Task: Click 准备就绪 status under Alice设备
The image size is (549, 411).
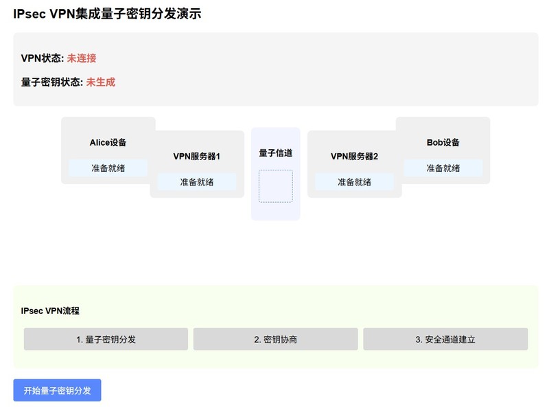Action: click(x=108, y=168)
